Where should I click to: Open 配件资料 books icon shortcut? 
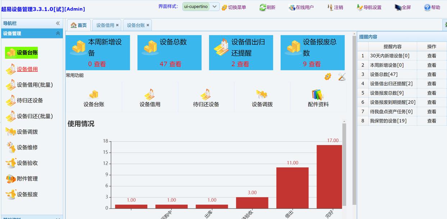[318, 95]
